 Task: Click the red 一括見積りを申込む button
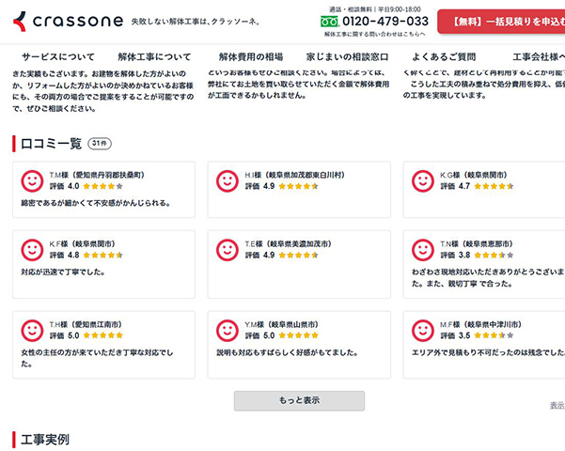coord(501,22)
